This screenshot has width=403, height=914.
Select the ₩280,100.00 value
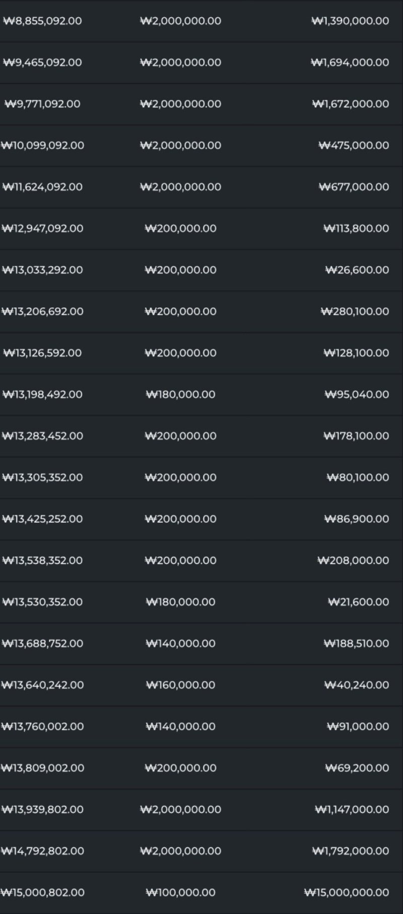coord(355,311)
